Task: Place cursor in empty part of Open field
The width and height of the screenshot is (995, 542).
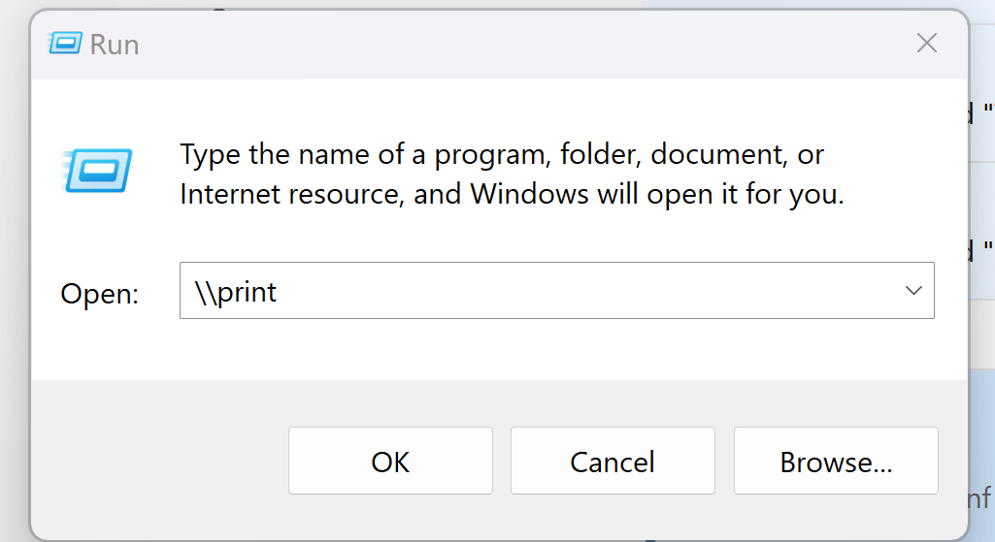Action: tap(582, 291)
